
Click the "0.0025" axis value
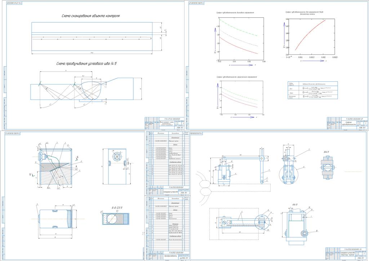click(x=335, y=57)
